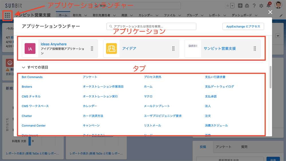Expand the ファイル tab dropdown chevron
Image resolution: width=286 pixels, height=161 pixels.
click(x=180, y=15)
